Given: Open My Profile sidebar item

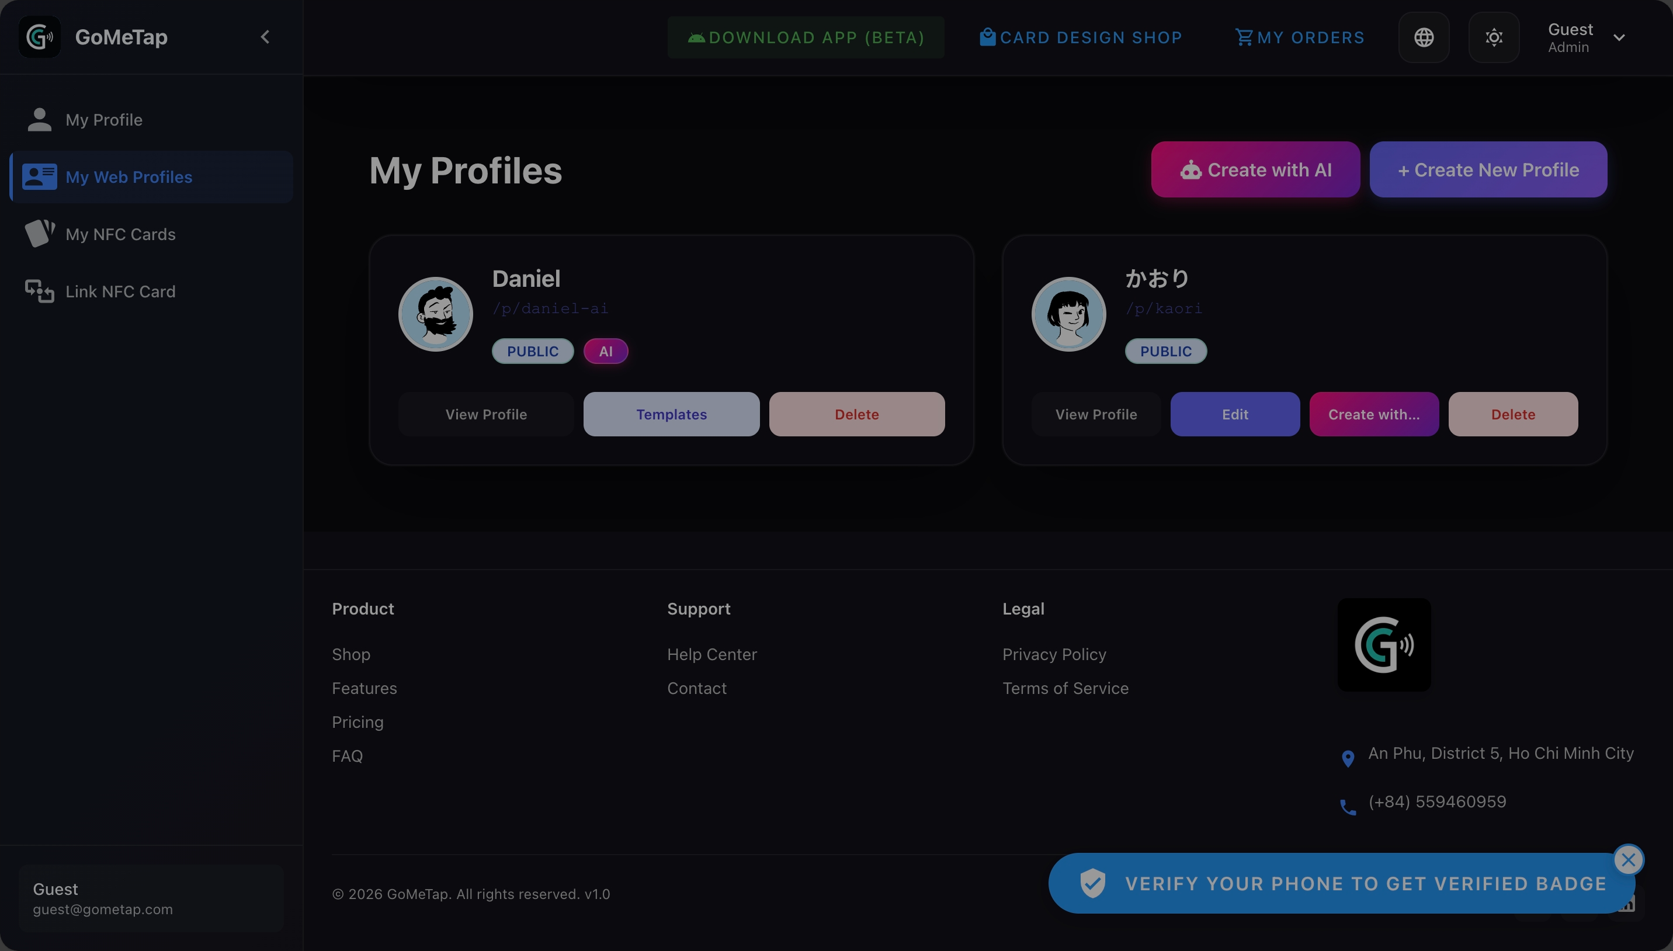Looking at the screenshot, I should (104, 120).
